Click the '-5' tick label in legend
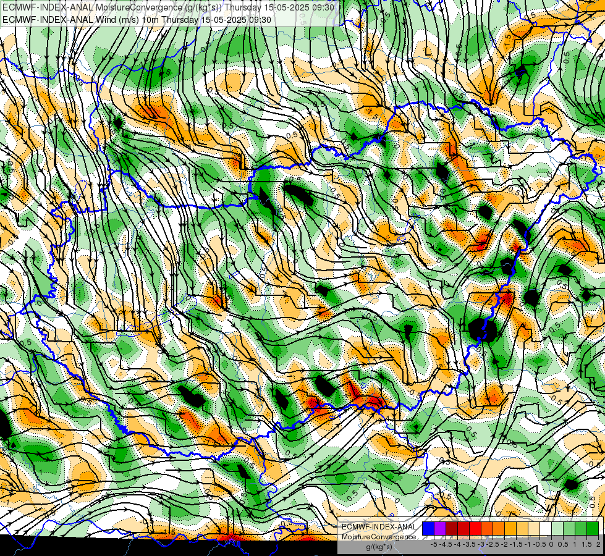This screenshot has height=556, width=605. 434,544
